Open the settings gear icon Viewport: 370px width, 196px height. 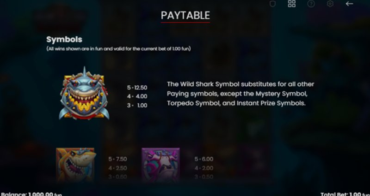click(x=330, y=4)
